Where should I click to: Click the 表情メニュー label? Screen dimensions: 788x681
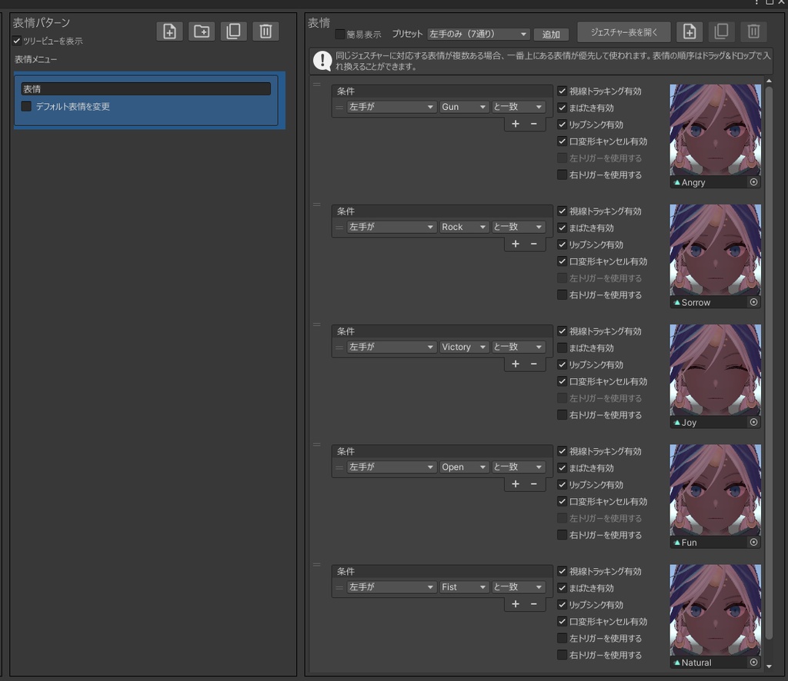35,59
